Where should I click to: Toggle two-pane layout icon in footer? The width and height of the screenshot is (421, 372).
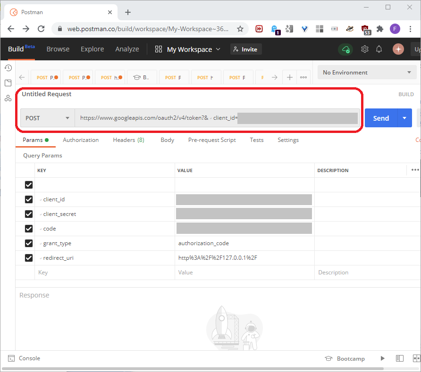399,358
